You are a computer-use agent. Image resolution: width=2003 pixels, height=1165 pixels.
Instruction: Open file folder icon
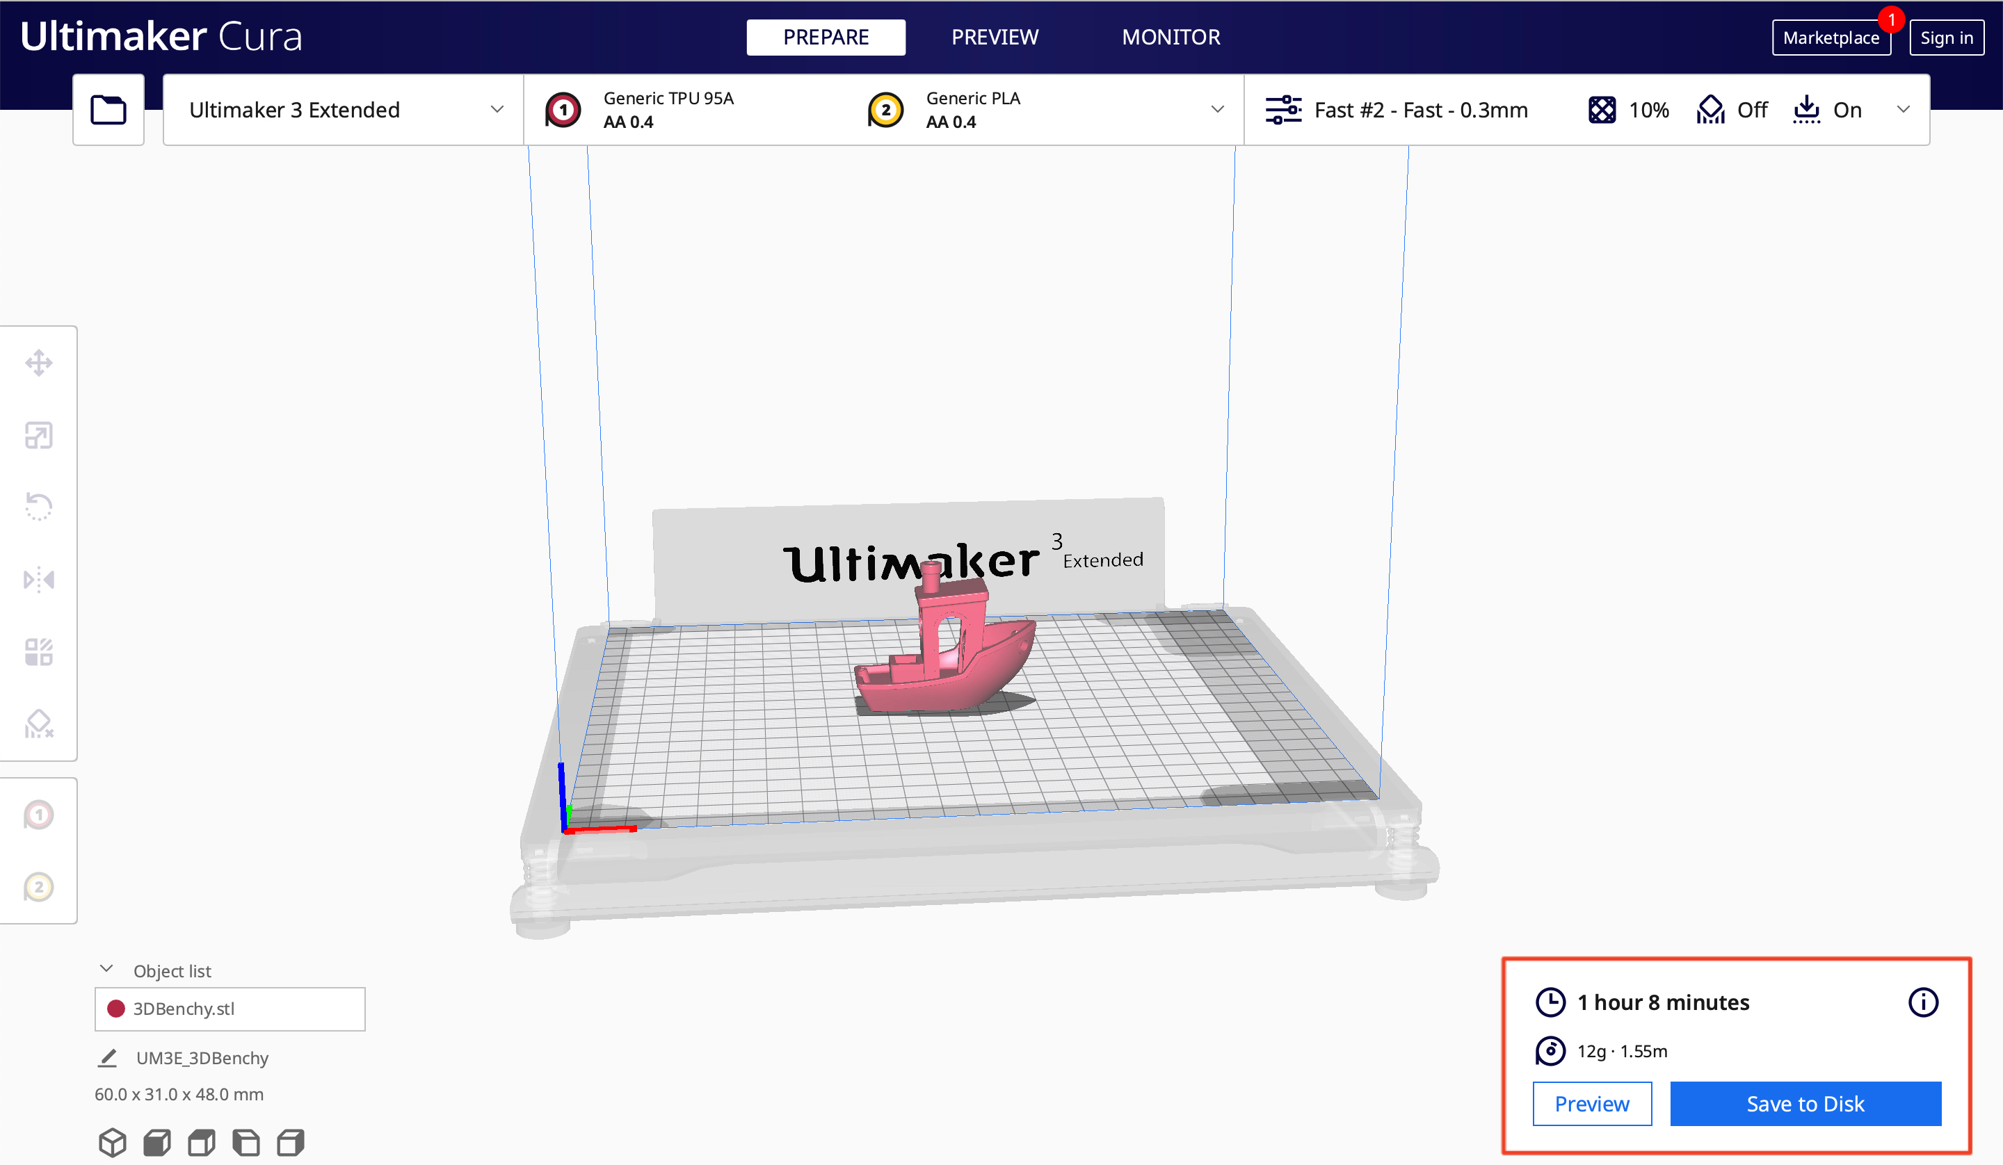pyautogui.click(x=108, y=110)
